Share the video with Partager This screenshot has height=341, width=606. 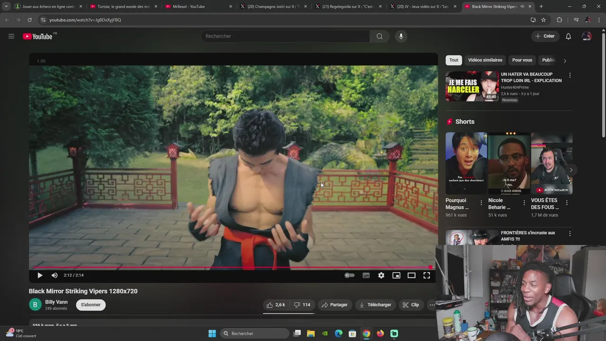(335, 305)
